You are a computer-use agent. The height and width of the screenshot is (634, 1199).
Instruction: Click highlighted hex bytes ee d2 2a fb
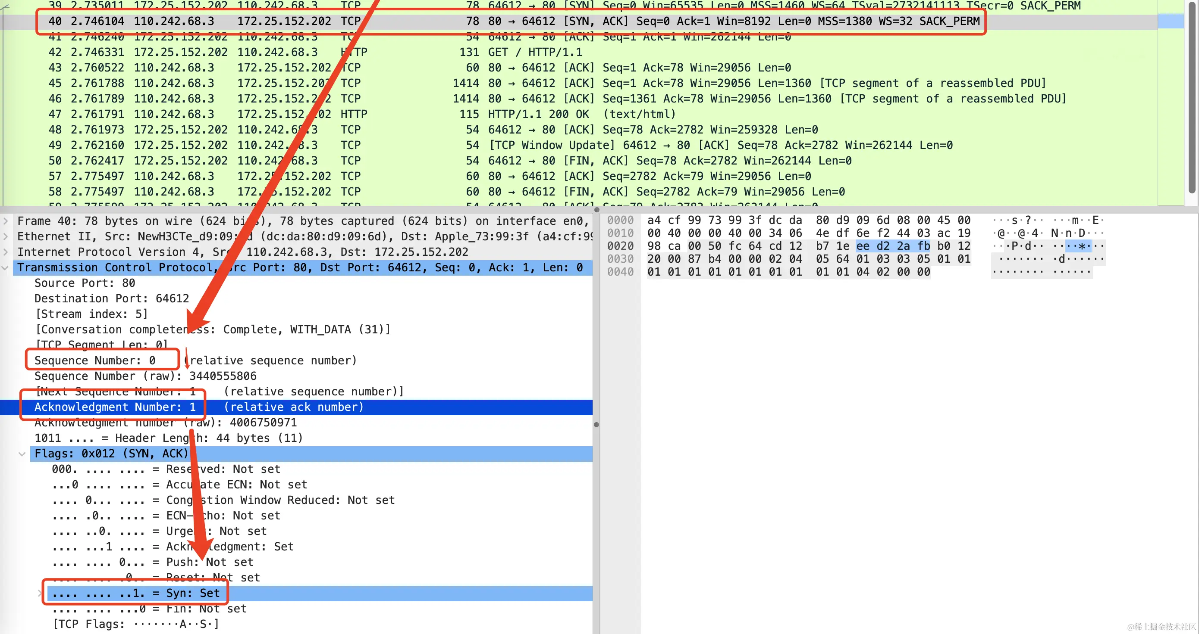pos(892,246)
